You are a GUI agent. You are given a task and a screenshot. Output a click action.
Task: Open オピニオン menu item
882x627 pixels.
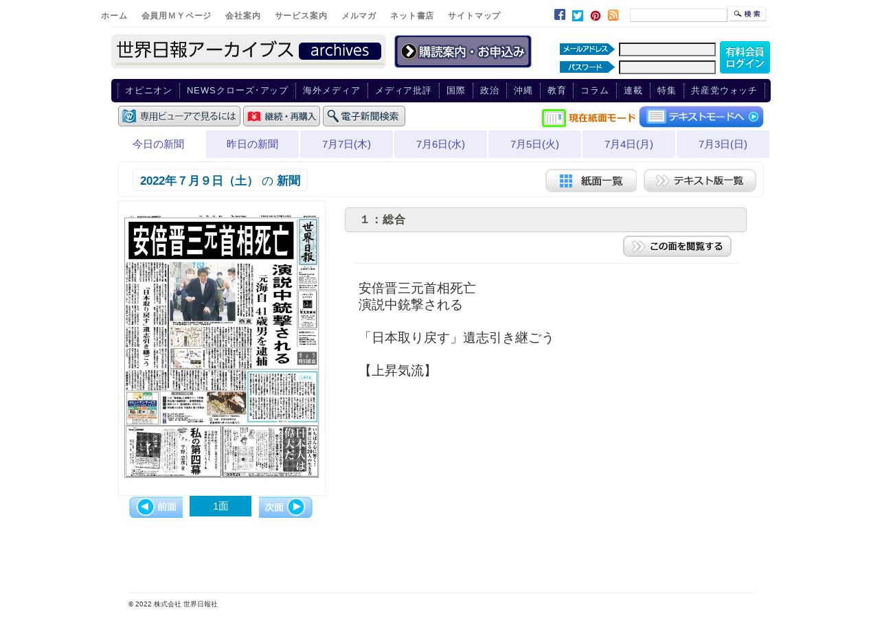click(x=148, y=91)
